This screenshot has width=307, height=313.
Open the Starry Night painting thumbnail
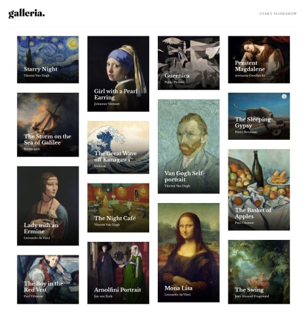[x=48, y=60]
